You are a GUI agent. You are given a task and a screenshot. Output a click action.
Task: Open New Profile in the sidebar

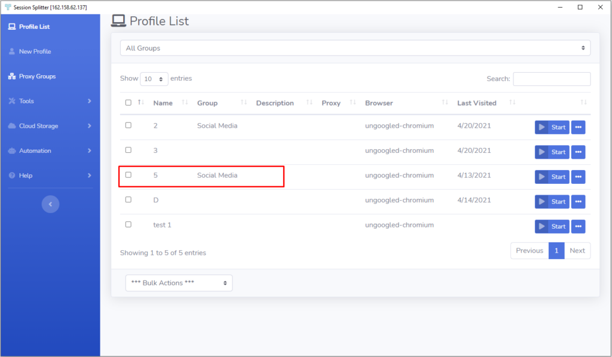click(x=35, y=51)
